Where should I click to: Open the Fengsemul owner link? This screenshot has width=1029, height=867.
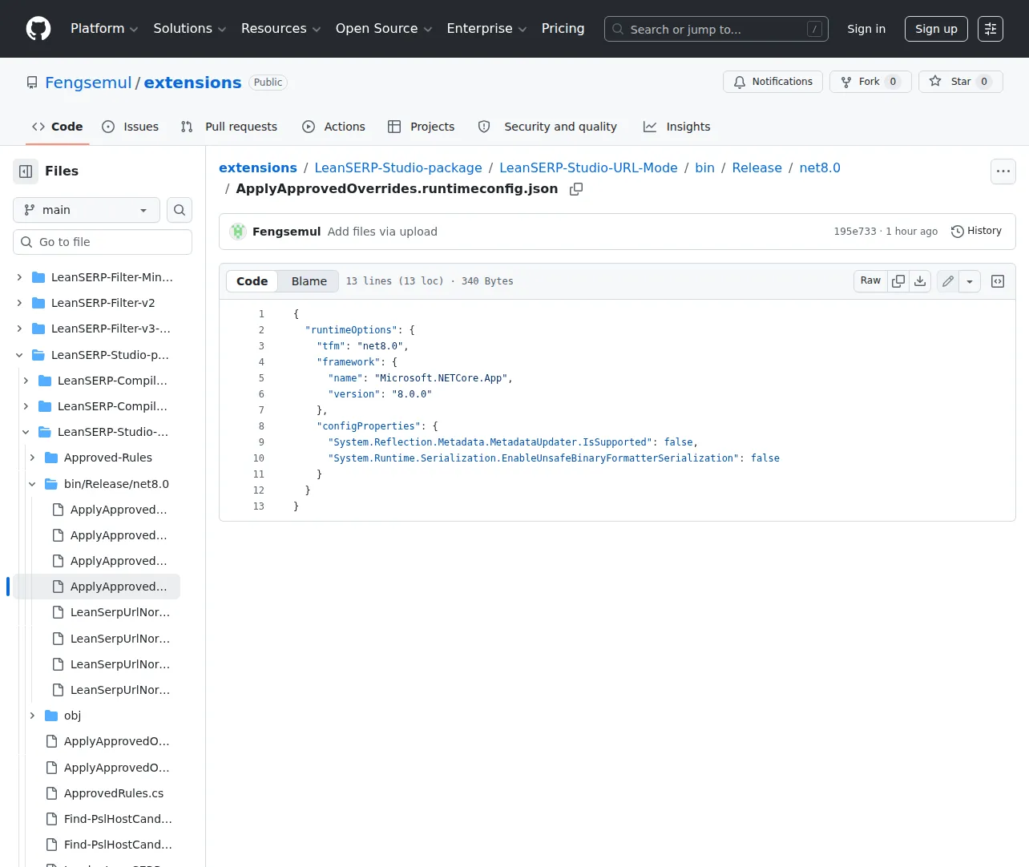click(x=88, y=83)
